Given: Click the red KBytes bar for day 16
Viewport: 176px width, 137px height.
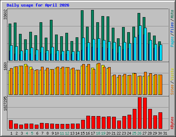Looking at the screenshot, I should coord(88,122).
